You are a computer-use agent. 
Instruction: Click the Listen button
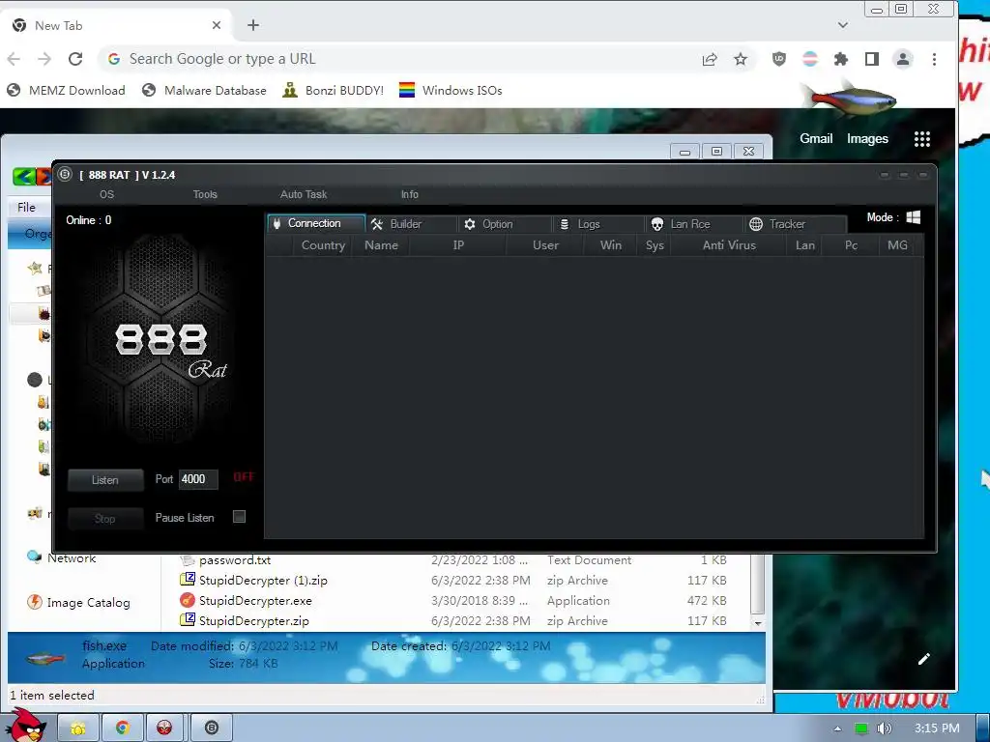coord(104,480)
